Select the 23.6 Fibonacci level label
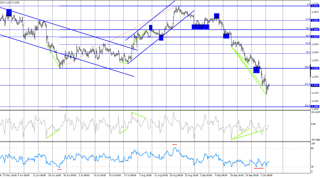The image size is (320, 178). coord(308,19)
